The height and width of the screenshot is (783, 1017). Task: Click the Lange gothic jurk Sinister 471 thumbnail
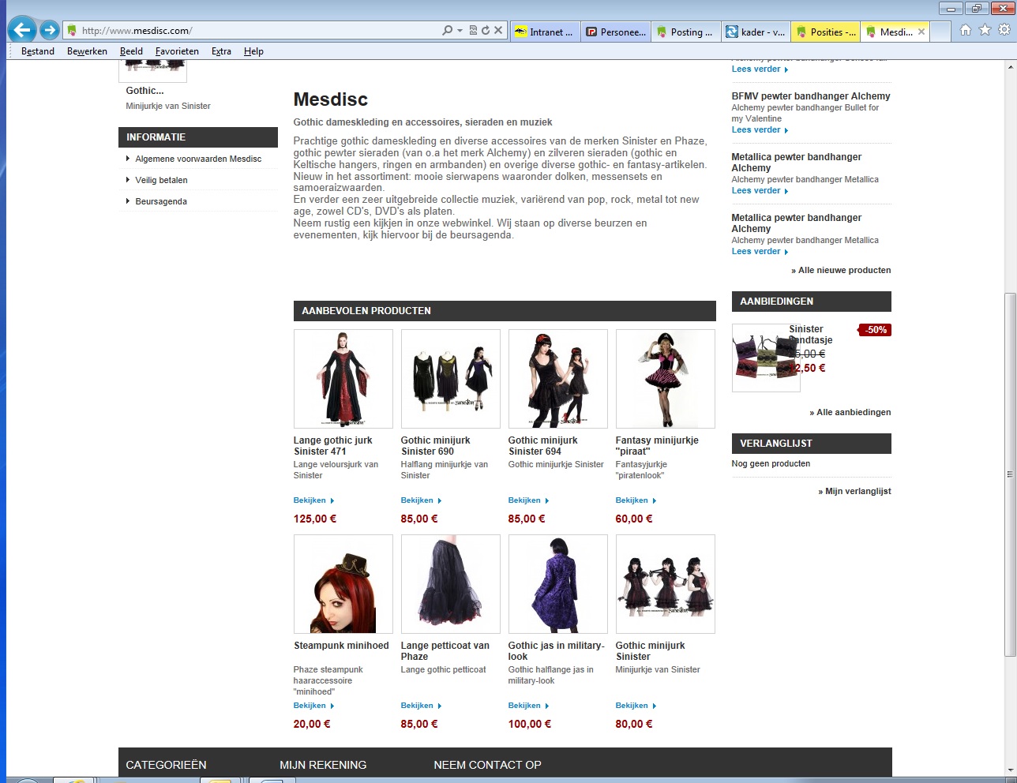(x=343, y=379)
